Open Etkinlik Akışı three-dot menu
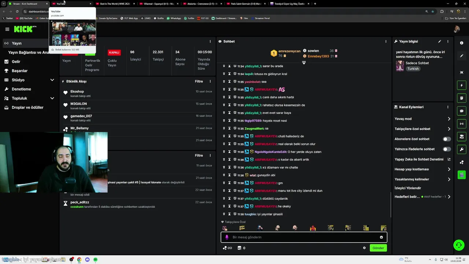Screen dimensions: 469x264 [210, 81]
